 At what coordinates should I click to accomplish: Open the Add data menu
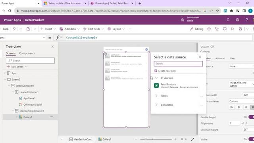70,29
